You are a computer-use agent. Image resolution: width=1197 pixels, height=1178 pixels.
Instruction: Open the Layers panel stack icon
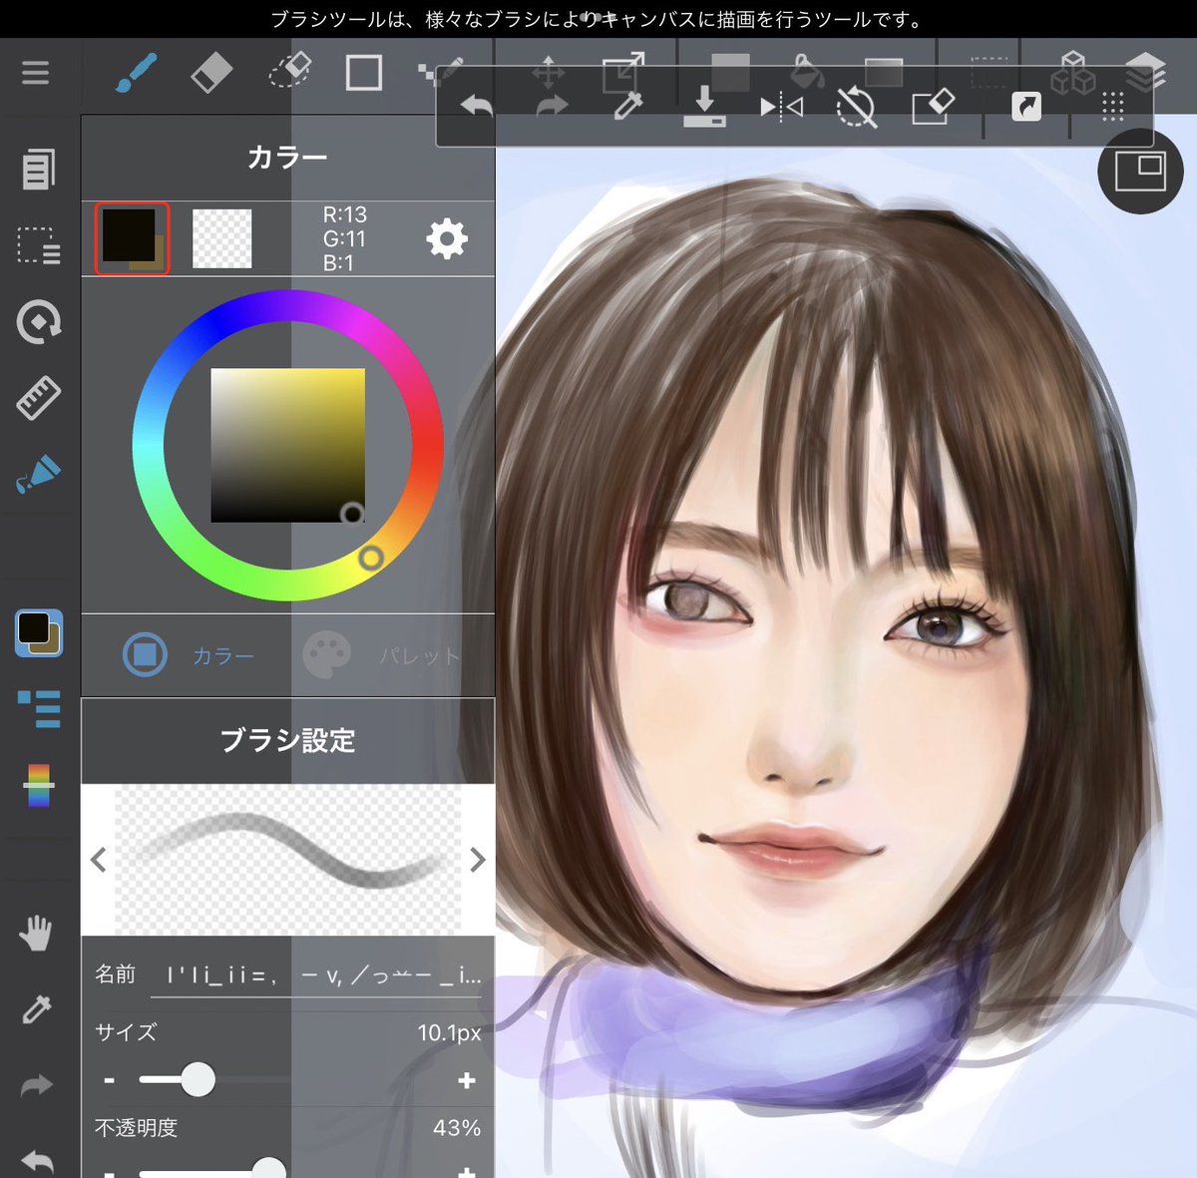click(x=1145, y=72)
